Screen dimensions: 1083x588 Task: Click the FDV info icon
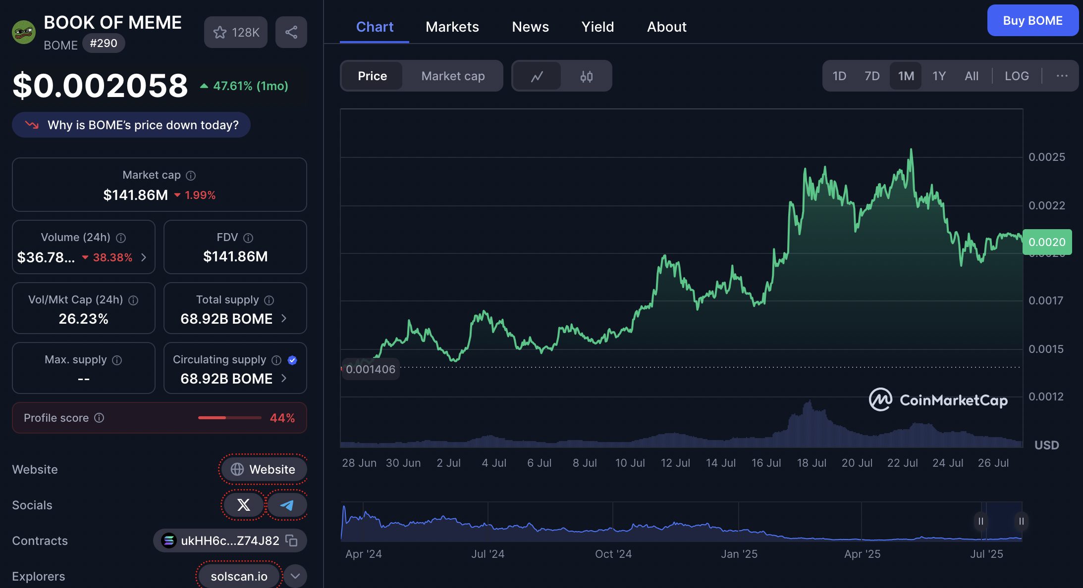[248, 238]
